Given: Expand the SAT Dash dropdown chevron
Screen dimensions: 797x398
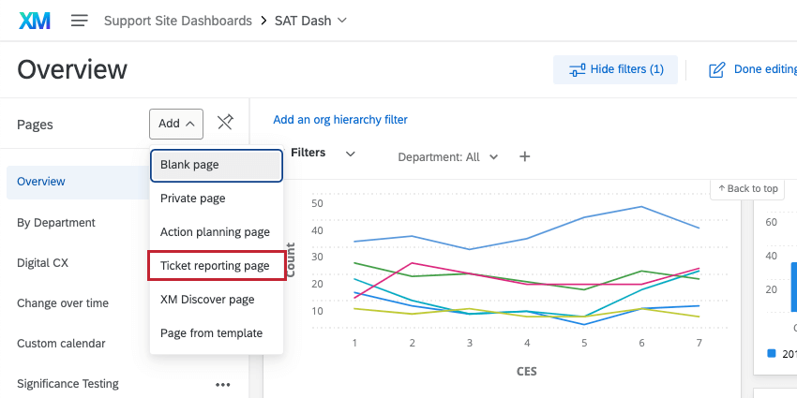Looking at the screenshot, I should [x=341, y=21].
